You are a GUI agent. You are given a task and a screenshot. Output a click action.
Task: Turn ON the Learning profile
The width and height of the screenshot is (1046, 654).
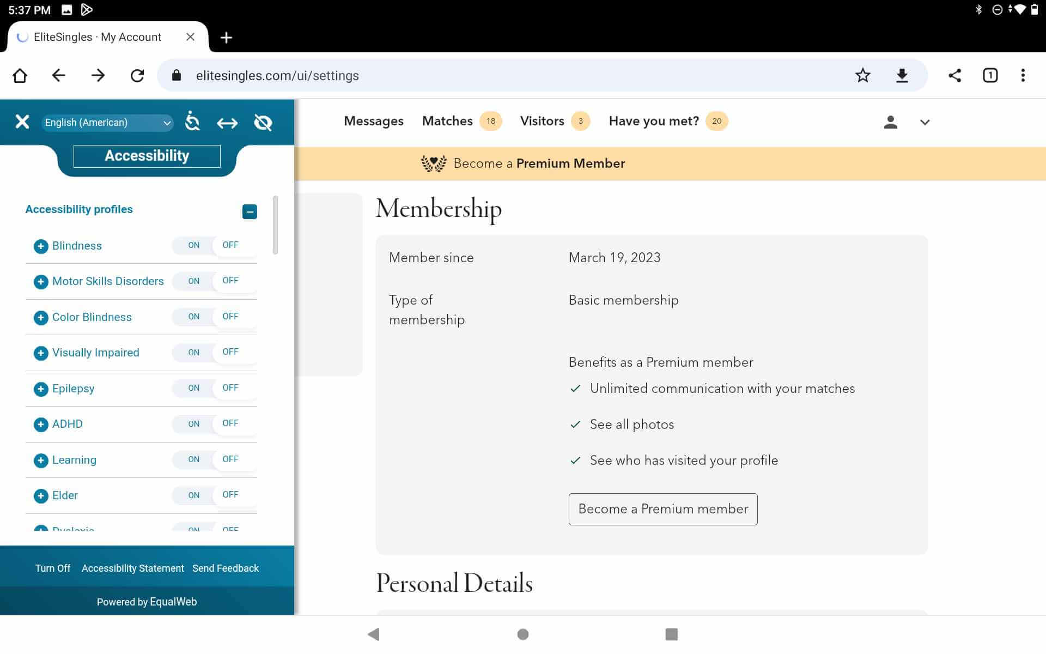point(193,459)
